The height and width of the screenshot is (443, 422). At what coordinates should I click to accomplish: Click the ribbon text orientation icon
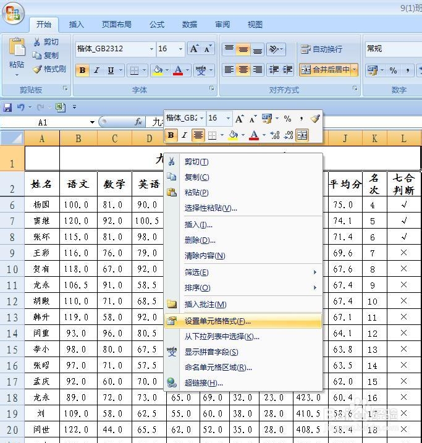274,49
